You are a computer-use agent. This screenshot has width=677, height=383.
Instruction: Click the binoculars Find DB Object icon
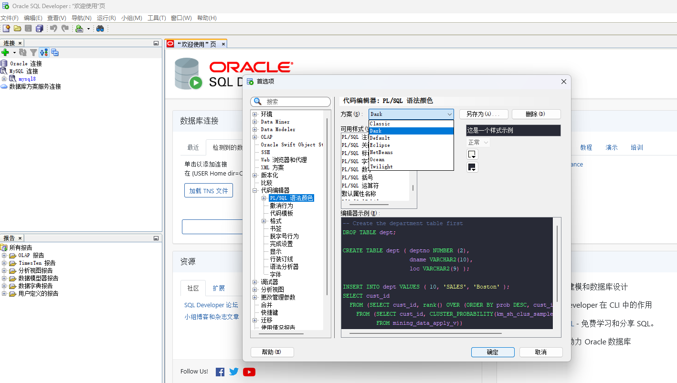pos(100,29)
